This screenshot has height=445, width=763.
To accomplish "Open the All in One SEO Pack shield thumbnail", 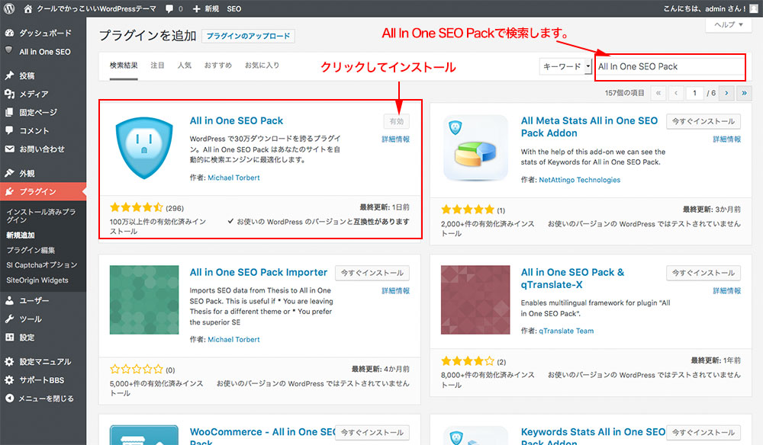I will coord(144,148).
